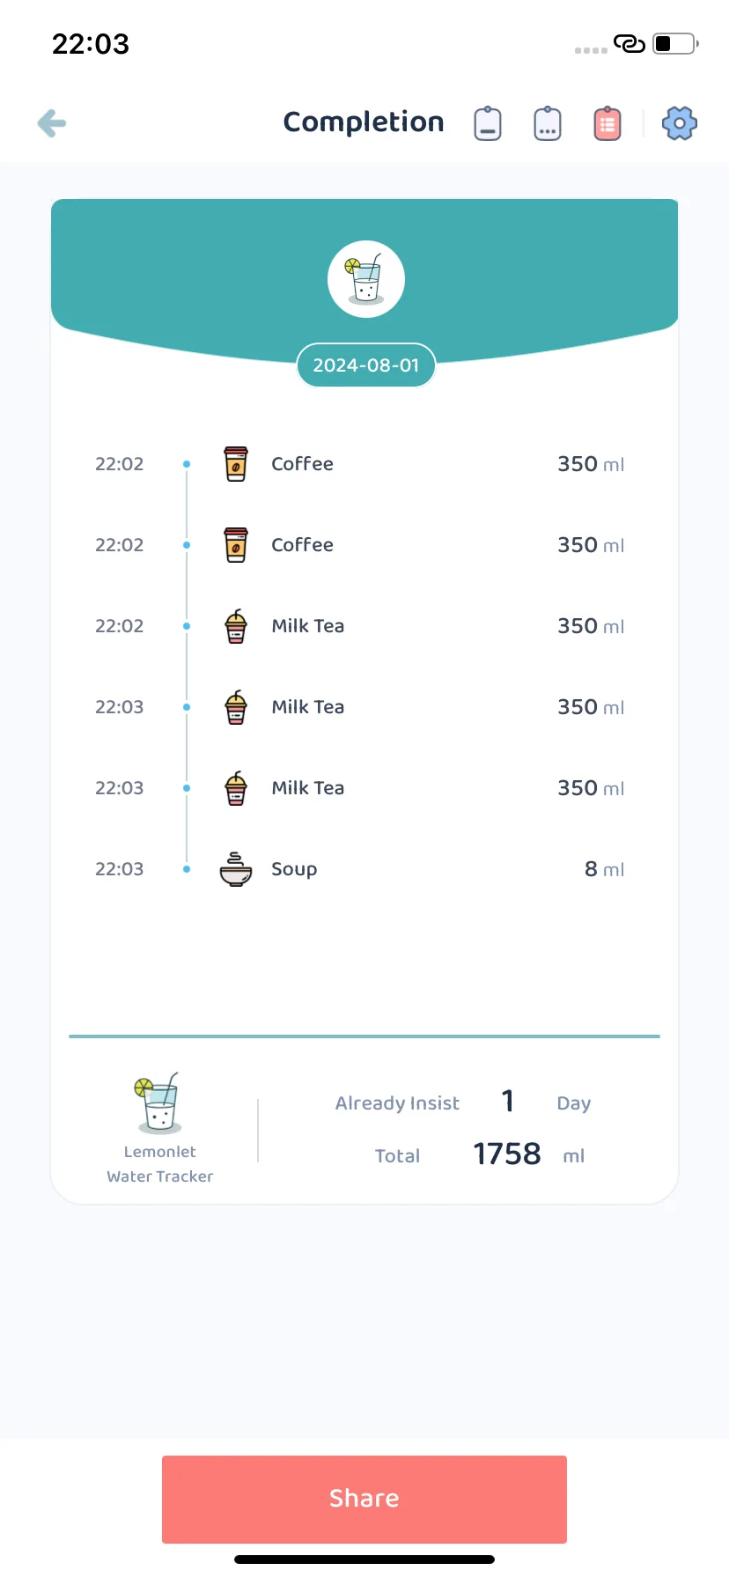Tap the timeline dot beside Soup
729x1578 pixels.
pos(187,869)
